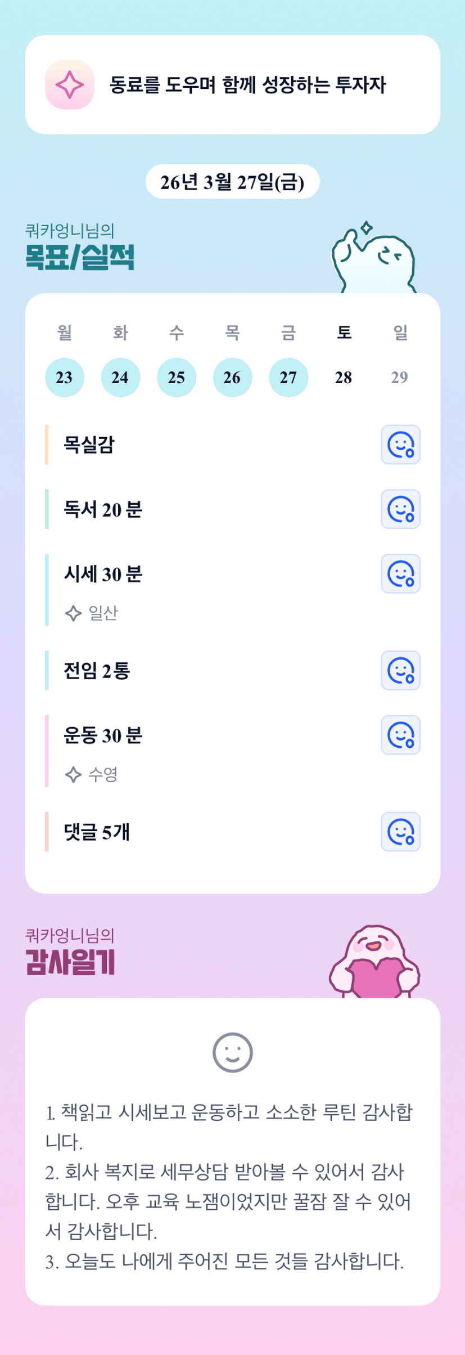Switch to Saturday 28

tap(344, 378)
